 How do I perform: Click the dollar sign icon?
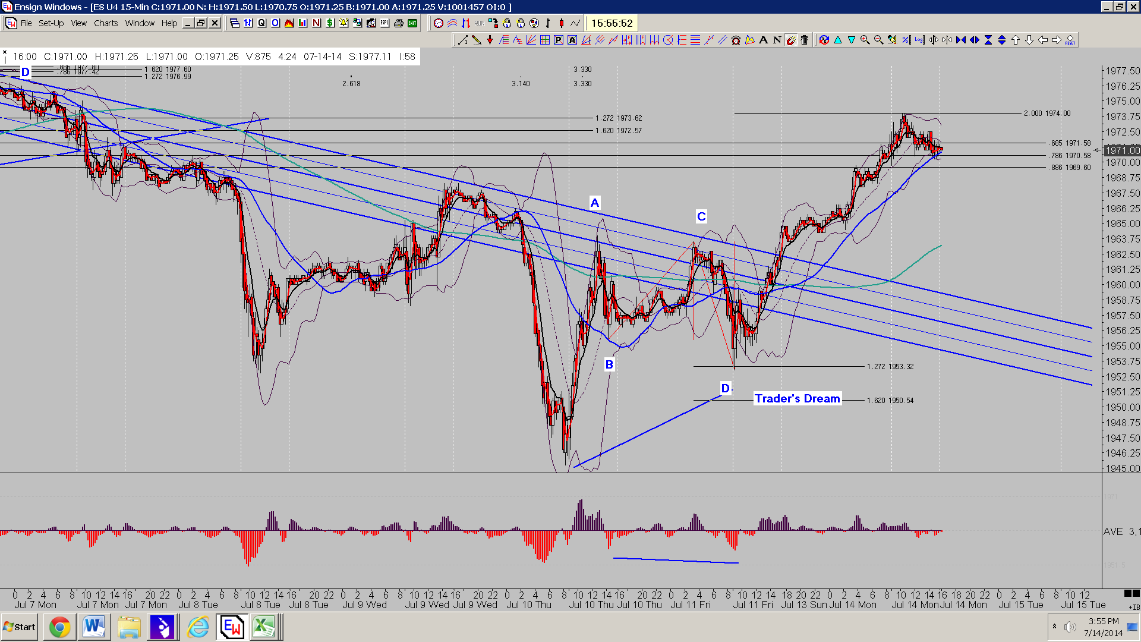point(330,23)
